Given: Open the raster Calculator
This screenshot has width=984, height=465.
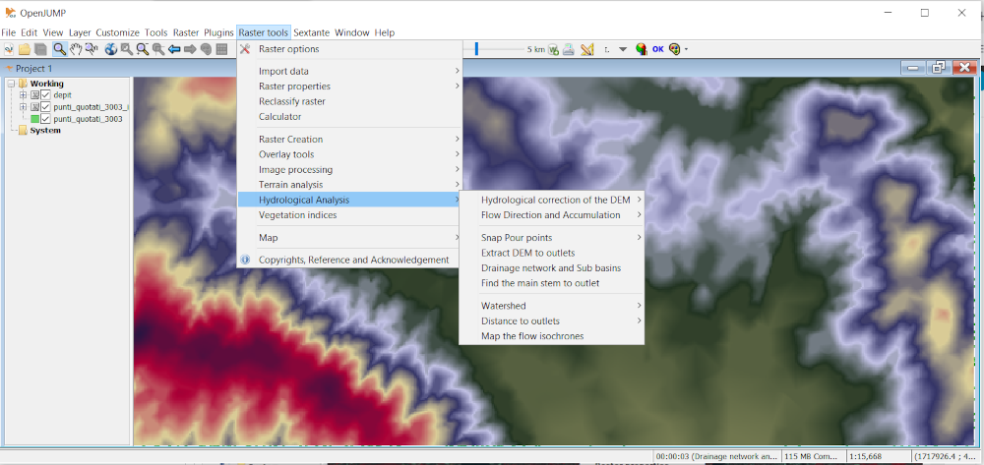Looking at the screenshot, I should (x=349, y=117).
